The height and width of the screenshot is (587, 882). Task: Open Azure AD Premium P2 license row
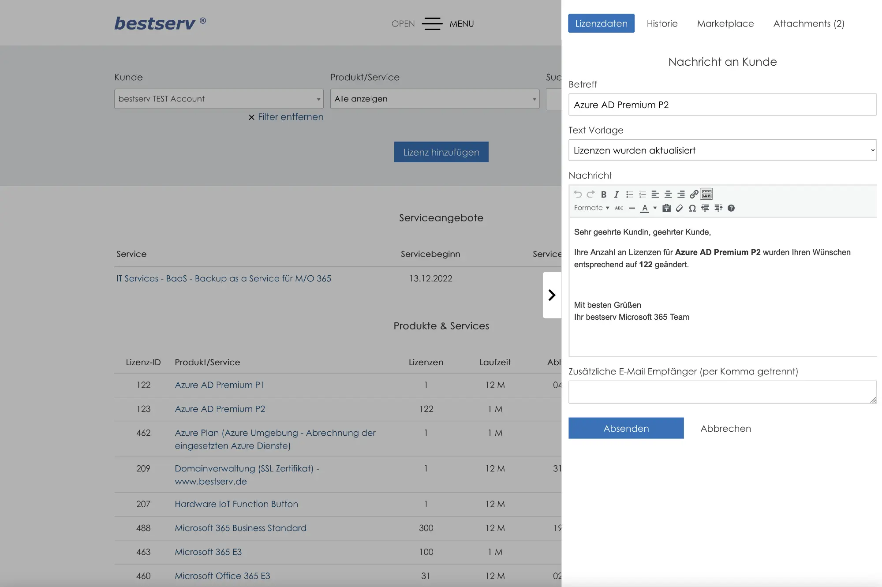[220, 409]
